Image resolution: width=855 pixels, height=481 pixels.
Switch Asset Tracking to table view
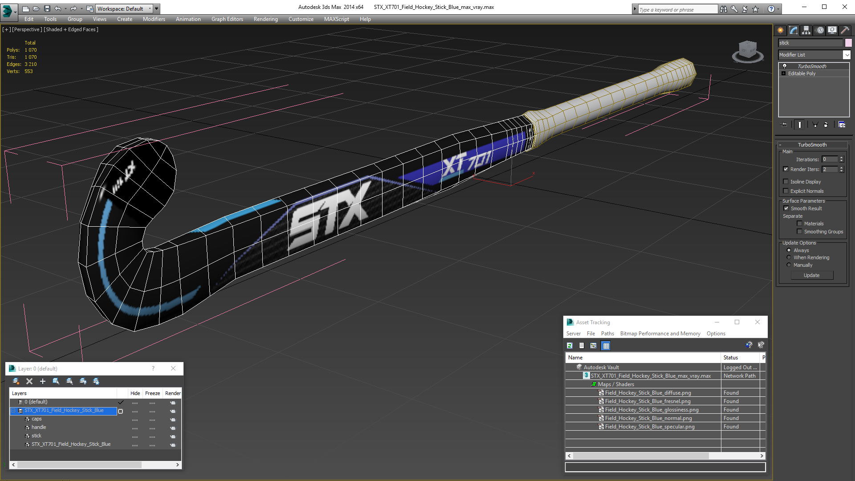606,346
